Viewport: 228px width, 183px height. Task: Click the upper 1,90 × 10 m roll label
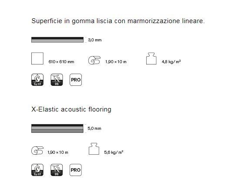tap(116, 62)
